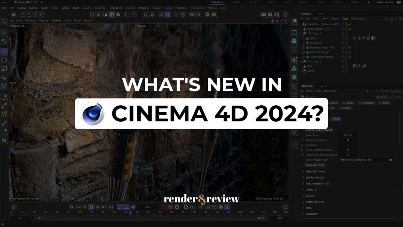Click the Voxel Size value field
This screenshot has width=403, height=227.
coord(348,136)
